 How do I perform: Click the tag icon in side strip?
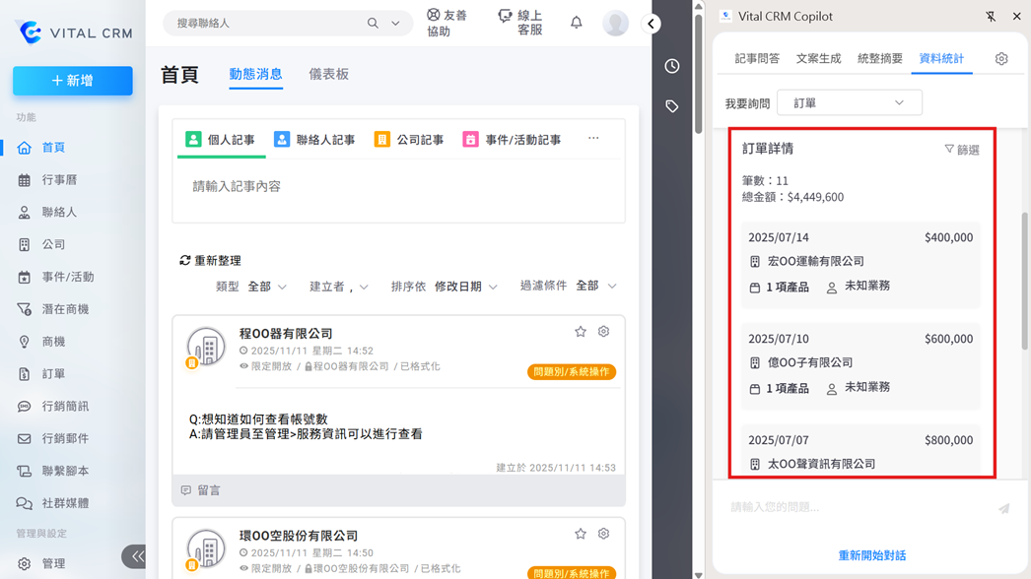[672, 106]
